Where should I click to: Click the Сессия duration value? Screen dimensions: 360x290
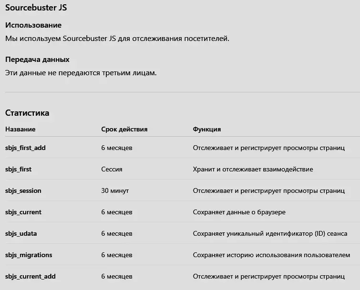(x=112, y=169)
